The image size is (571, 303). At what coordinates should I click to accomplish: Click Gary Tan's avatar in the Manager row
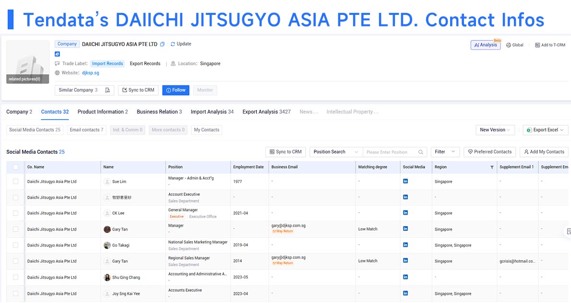coord(107,230)
